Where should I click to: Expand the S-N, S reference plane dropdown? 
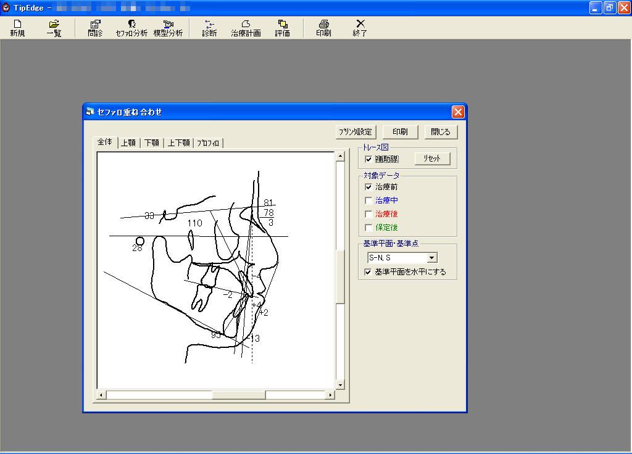point(432,258)
